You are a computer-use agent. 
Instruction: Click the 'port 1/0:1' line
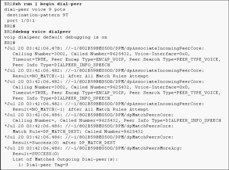21,20
